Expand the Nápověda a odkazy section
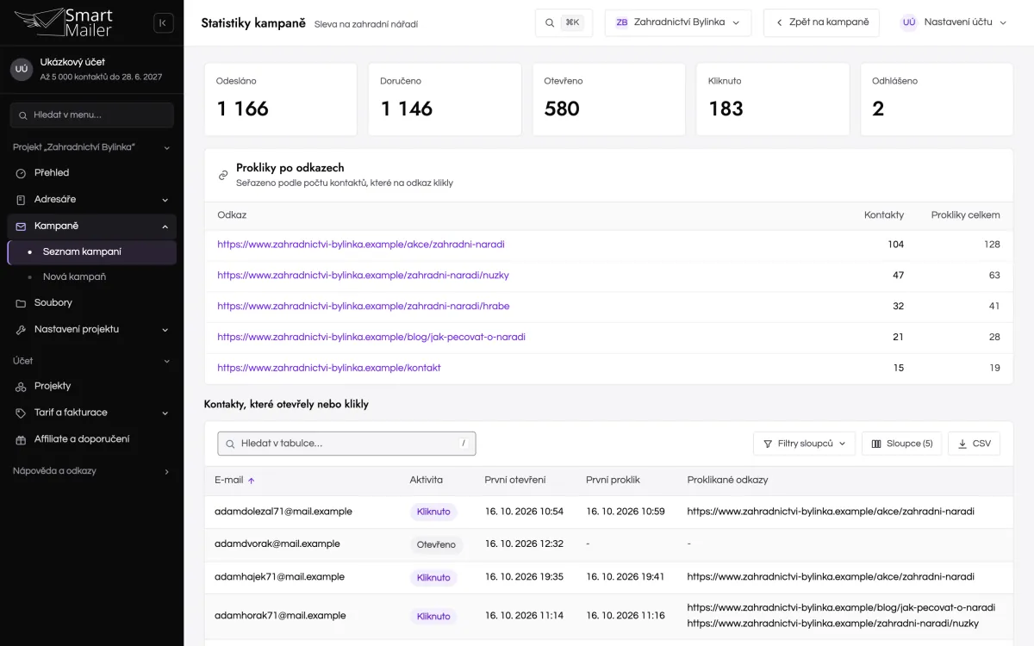Screen dimensions: 1034x646 pyautogui.click(x=91, y=471)
